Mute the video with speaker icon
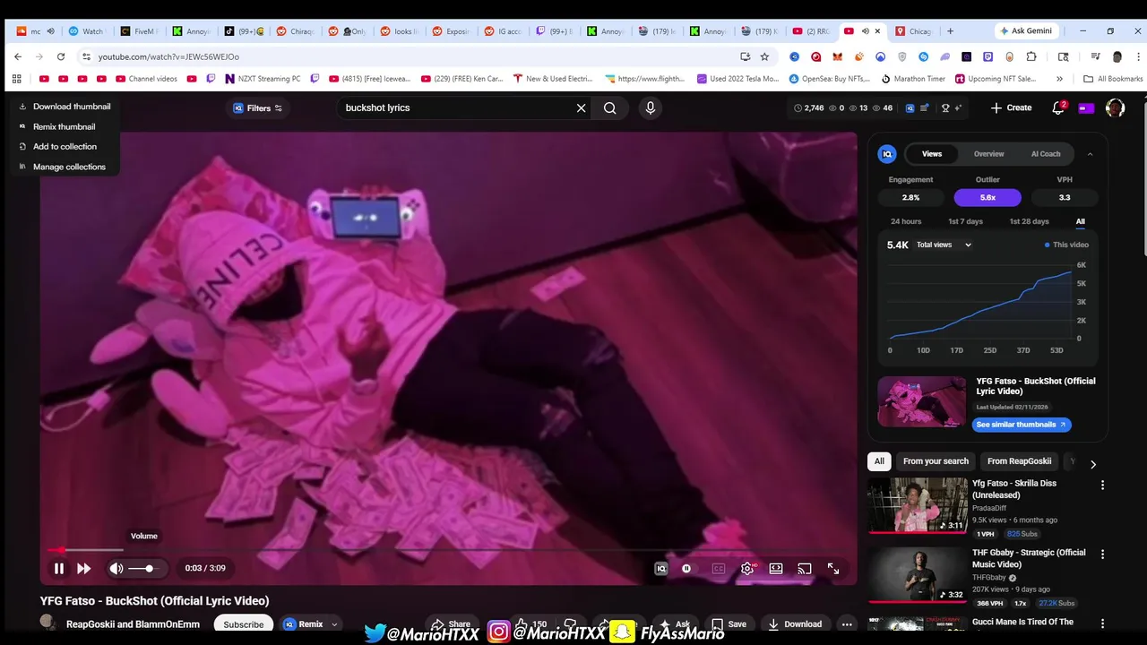 click(x=116, y=568)
